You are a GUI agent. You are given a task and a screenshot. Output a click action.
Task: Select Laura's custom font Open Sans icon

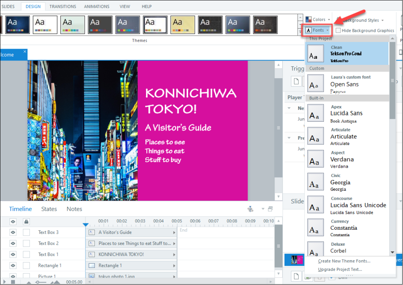click(315, 84)
